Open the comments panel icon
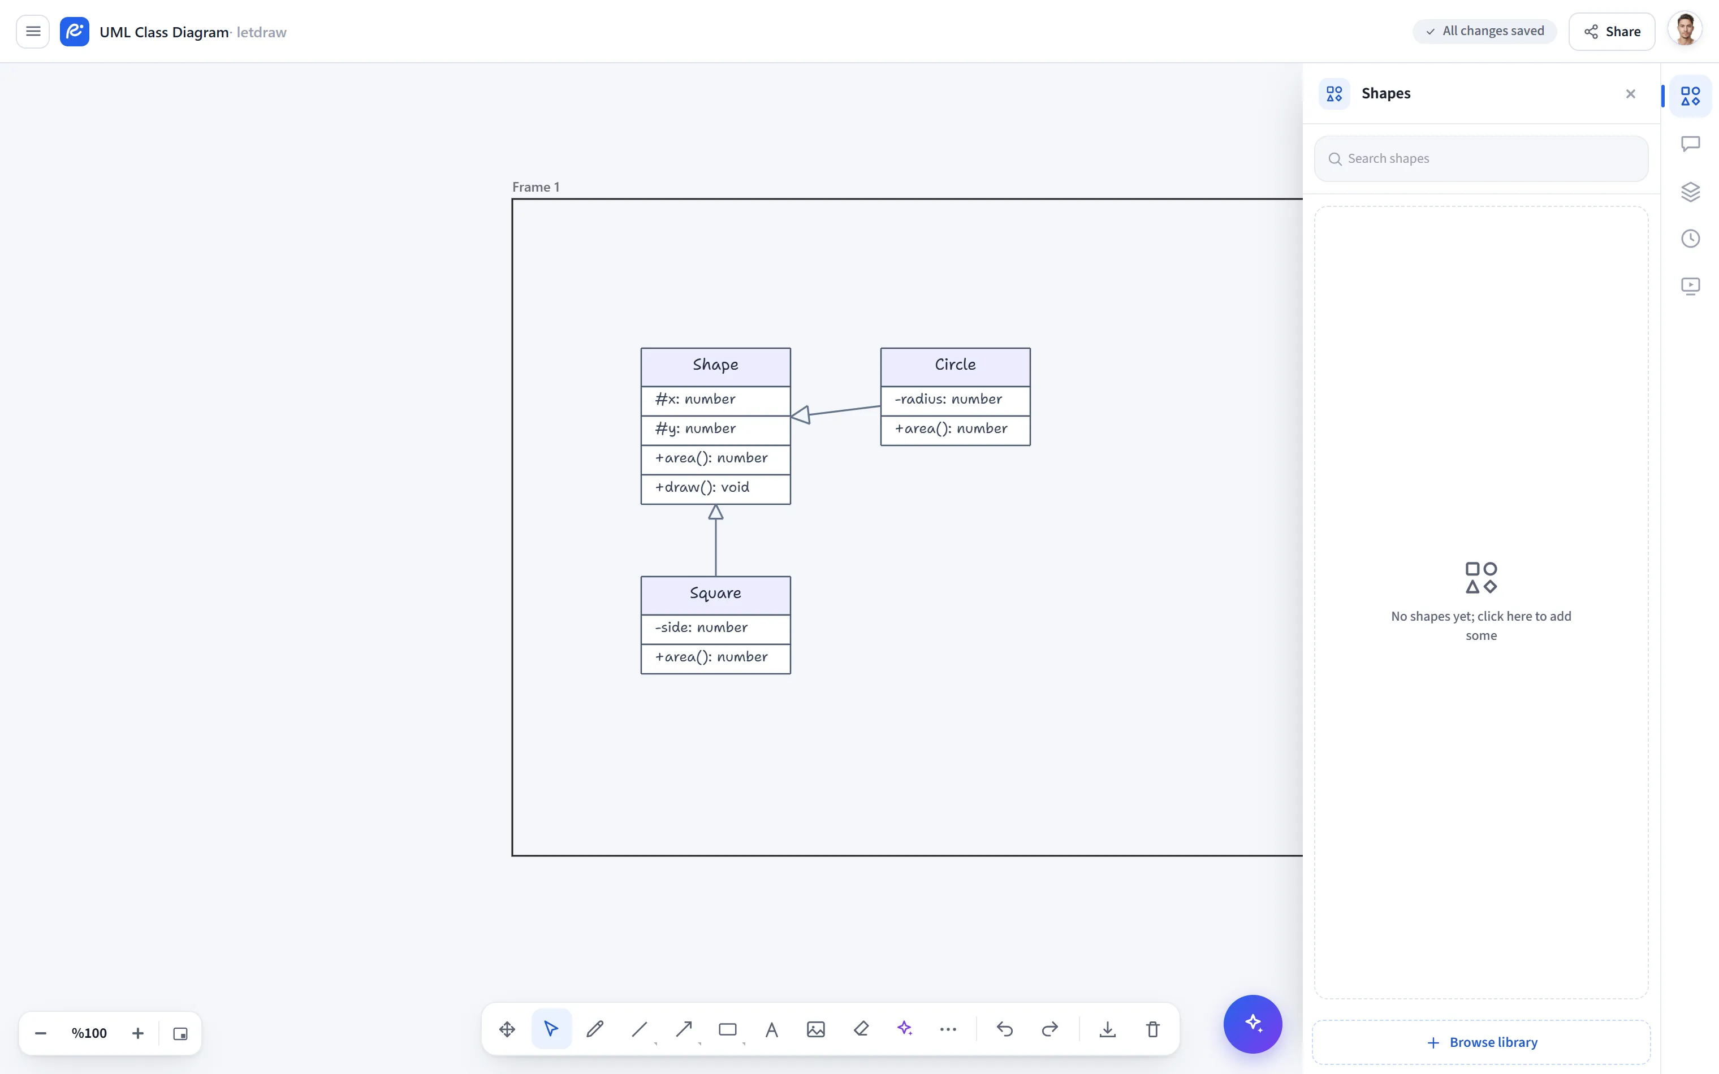Viewport: 1719px width, 1074px height. click(1691, 144)
